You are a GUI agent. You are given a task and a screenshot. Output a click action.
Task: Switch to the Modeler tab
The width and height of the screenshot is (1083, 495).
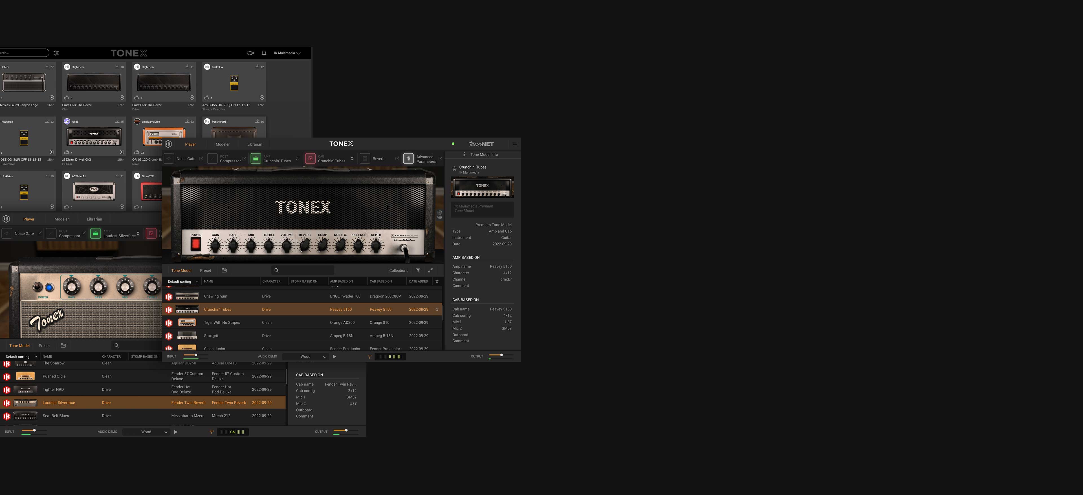[223, 144]
